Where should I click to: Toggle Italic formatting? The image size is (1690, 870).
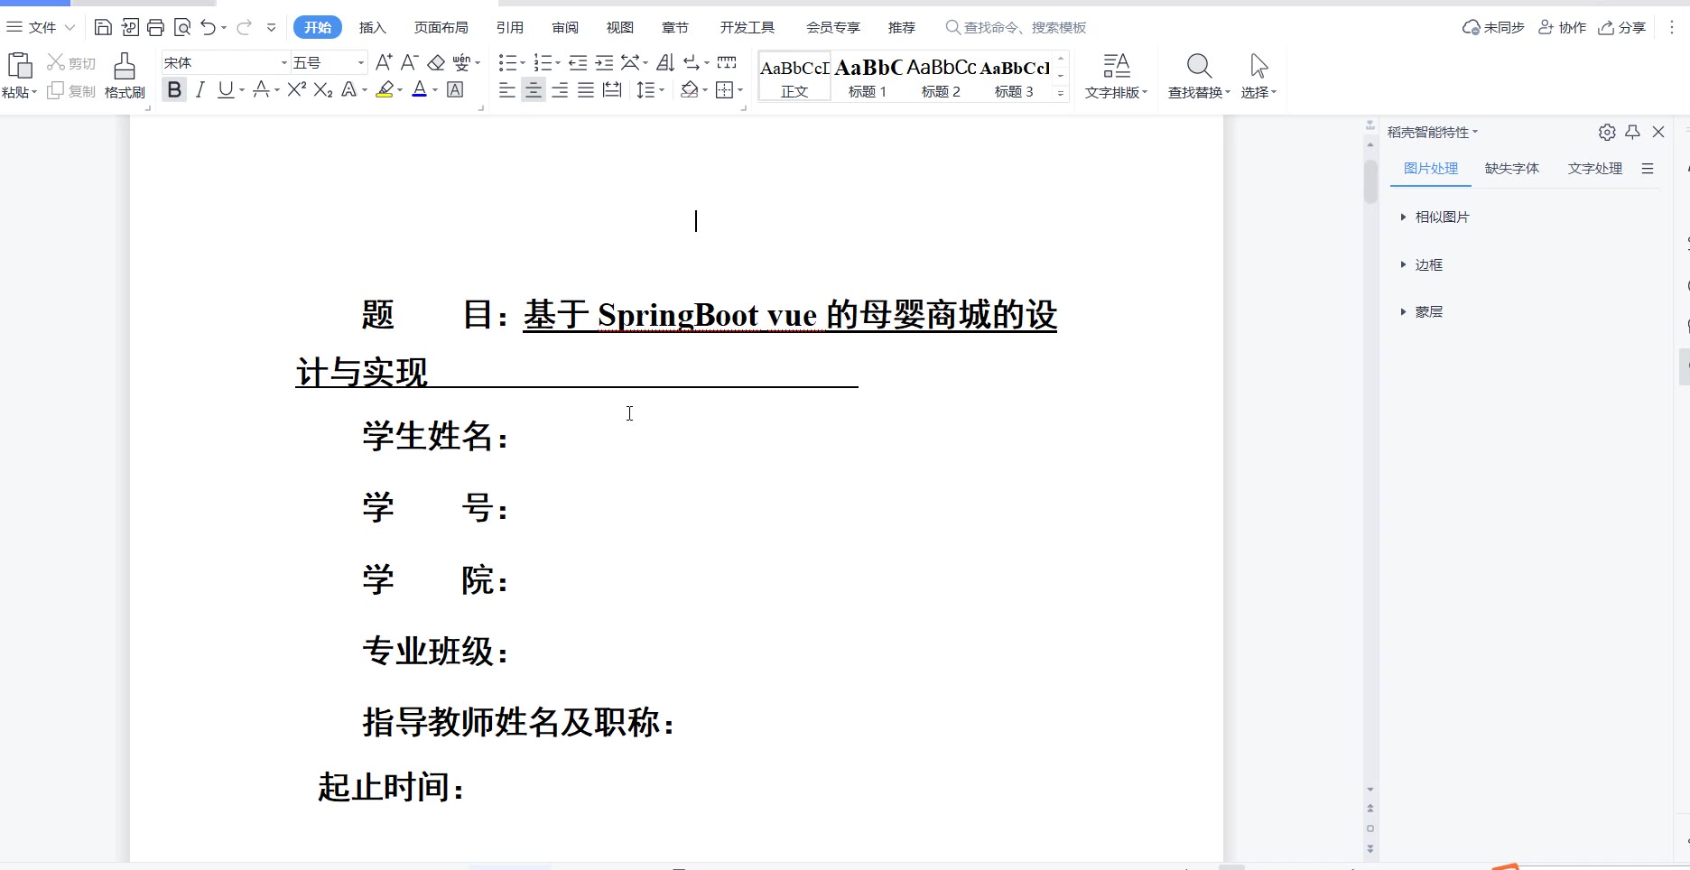(x=200, y=89)
